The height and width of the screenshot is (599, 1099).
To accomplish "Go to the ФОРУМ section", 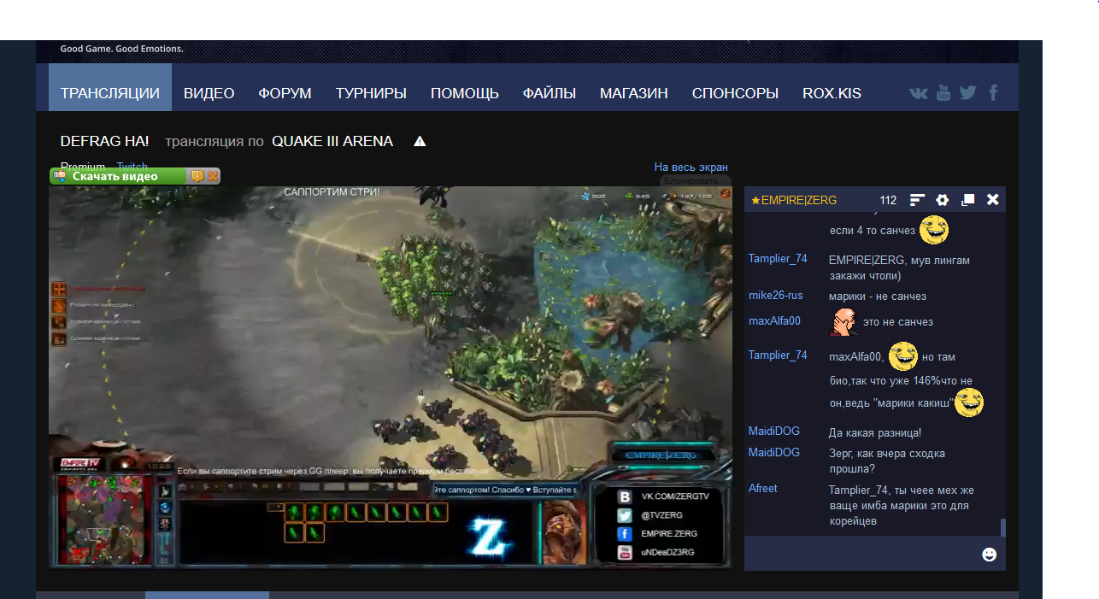I will click(285, 93).
